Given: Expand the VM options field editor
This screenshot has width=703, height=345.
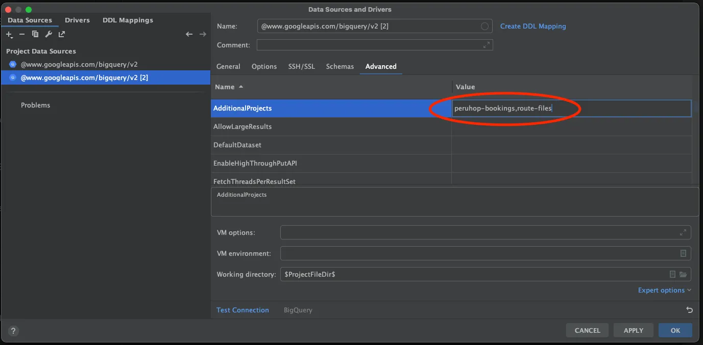Looking at the screenshot, I should pos(683,232).
